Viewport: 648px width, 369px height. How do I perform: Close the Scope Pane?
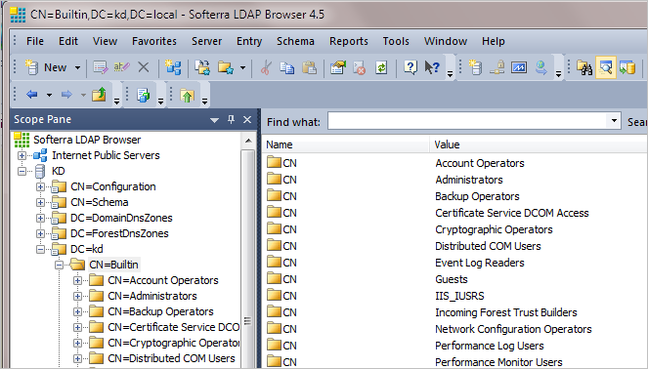click(x=247, y=120)
